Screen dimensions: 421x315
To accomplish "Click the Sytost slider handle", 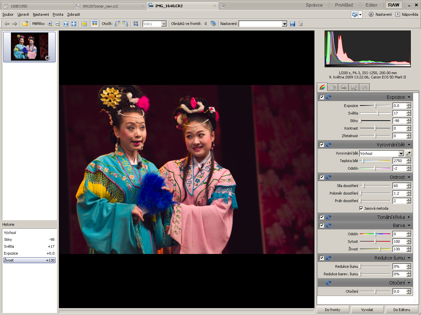I will (x=375, y=241).
